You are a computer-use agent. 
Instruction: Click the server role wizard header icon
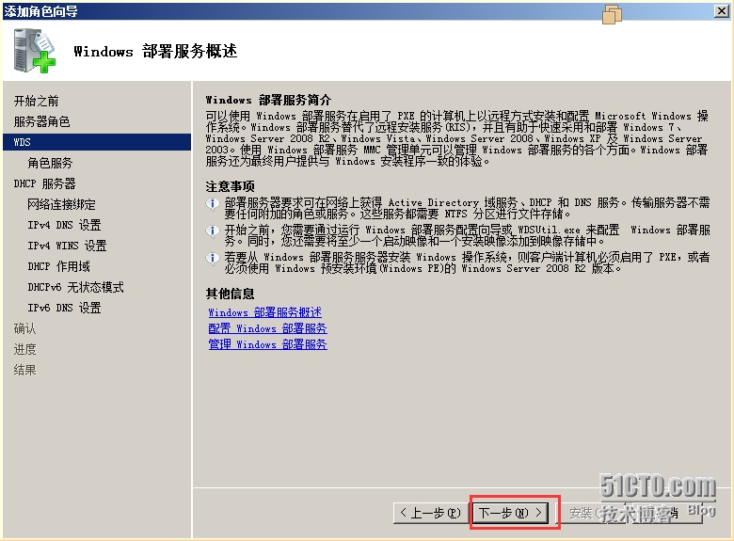point(35,51)
